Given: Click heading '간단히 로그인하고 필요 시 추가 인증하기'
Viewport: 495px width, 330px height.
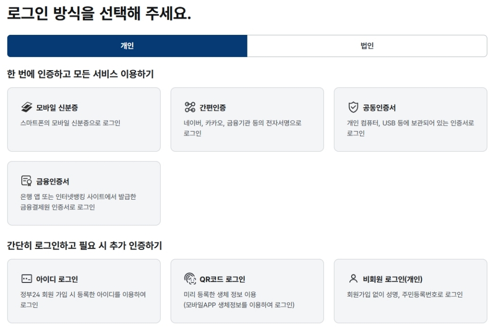Looking at the screenshot, I should tap(84, 246).
